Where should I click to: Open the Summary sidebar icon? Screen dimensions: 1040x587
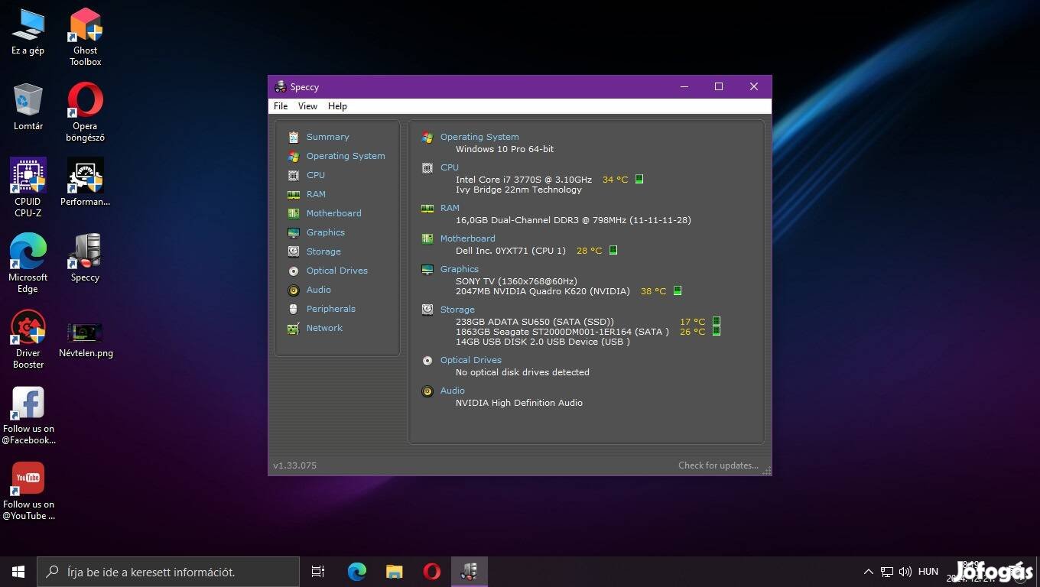pos(294,138)
